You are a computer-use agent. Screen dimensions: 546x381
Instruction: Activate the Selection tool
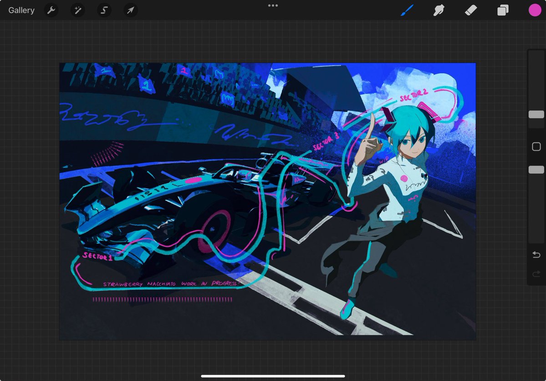104,10
